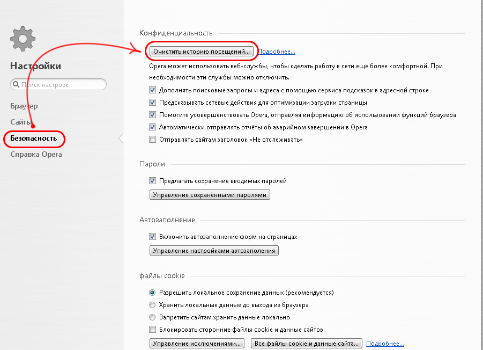Focus the 'Поиск настроек' search field

(x=62, y=84)
